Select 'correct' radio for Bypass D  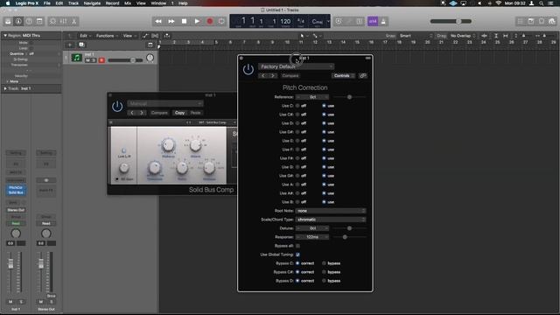point(297,281)
